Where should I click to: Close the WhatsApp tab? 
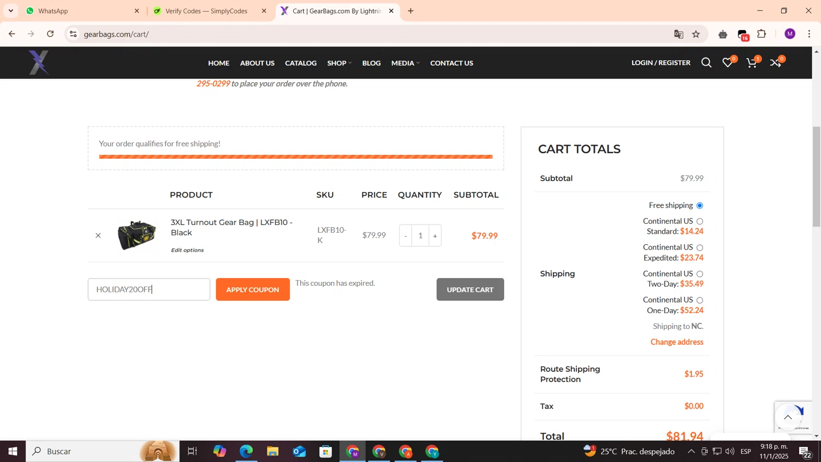pyautogui.click(x=137, y=11)
